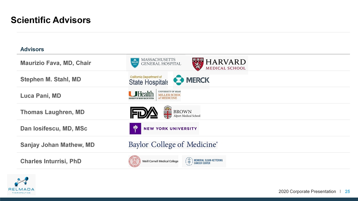The height and width of the screenshot is (201, 358).
Task: Click the Merck logo
Action: point(191,80)
